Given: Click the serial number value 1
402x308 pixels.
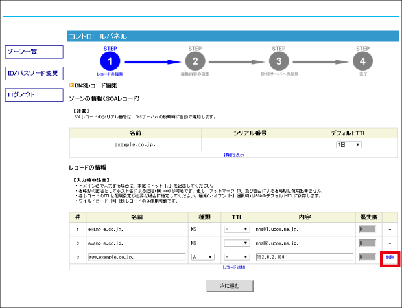Looking at the screenshot, I should point(250,144).
